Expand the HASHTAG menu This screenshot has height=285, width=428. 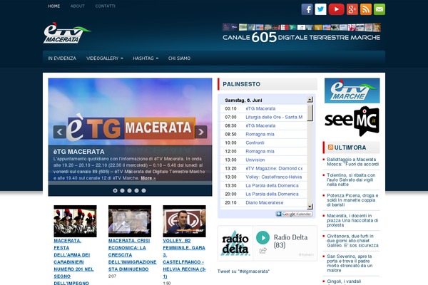[146, 58]
